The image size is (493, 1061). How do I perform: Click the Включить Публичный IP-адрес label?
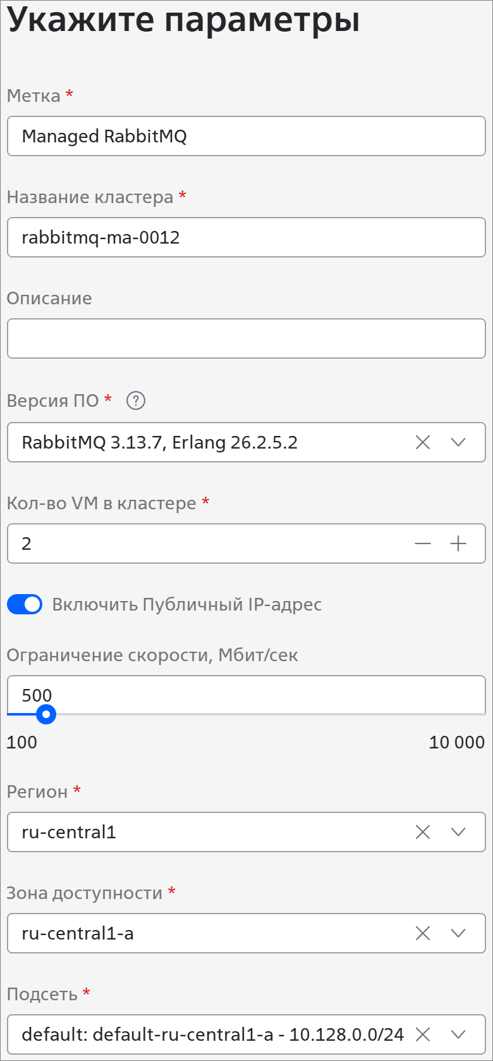[x=187, y=604]
